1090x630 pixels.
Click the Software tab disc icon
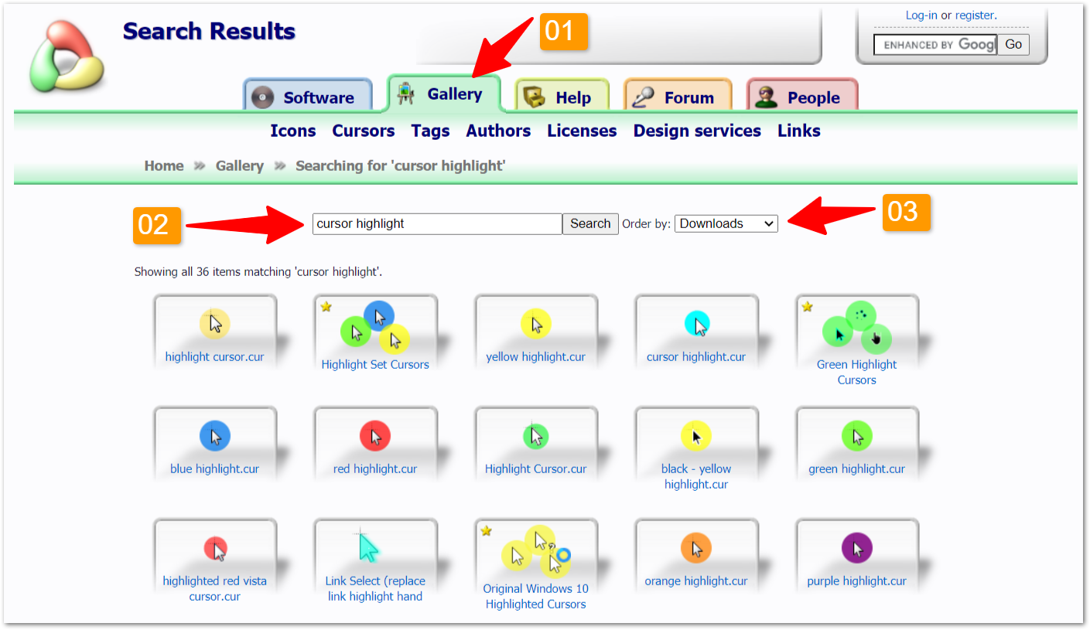263,97
